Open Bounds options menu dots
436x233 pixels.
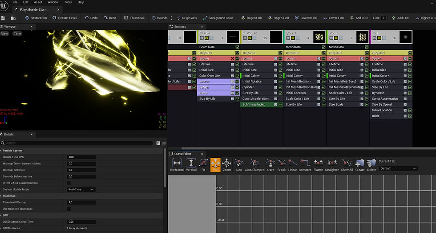pos(171,18)
